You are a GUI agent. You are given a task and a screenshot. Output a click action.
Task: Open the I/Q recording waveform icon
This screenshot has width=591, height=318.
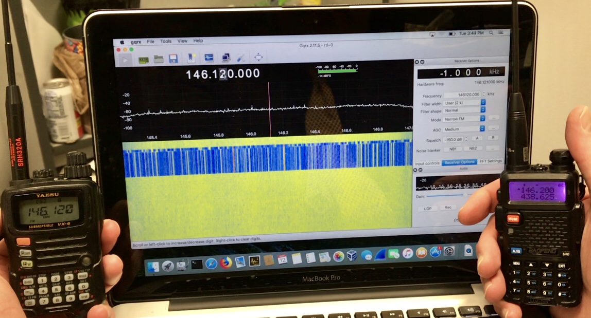click(x=209, y=58)
